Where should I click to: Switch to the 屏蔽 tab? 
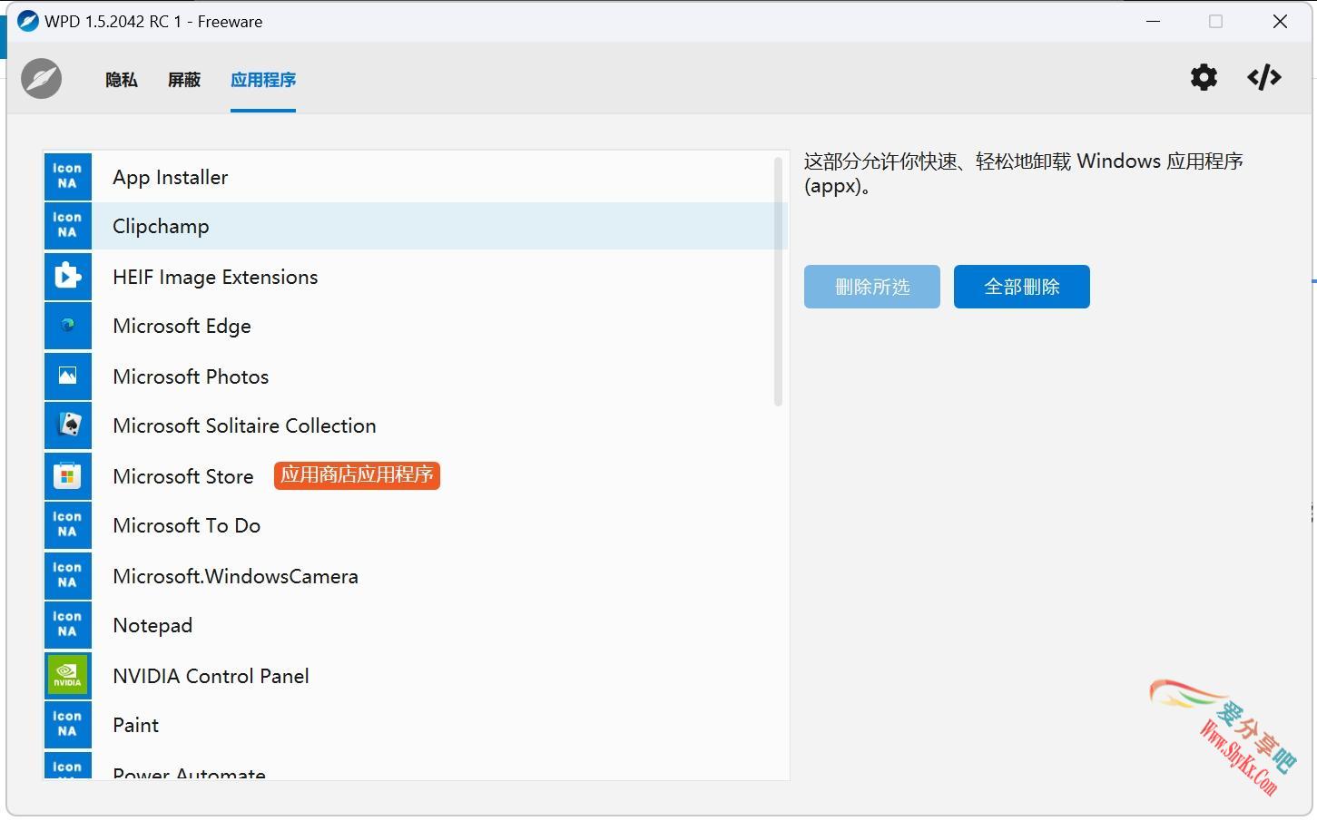click(184, 80)
